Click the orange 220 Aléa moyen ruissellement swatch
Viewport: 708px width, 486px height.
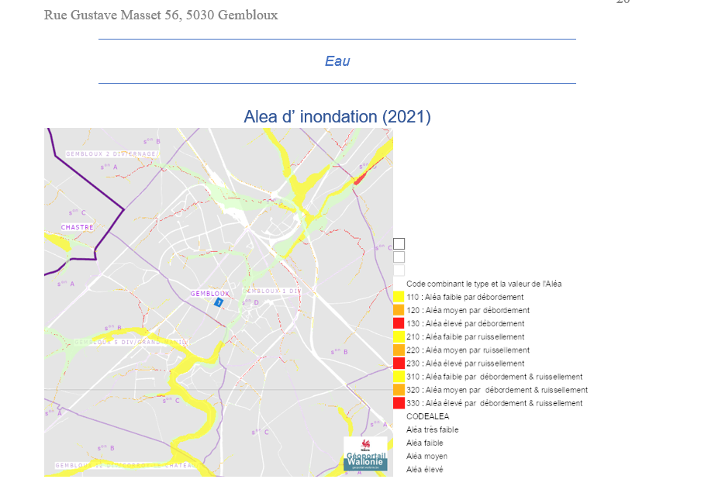399,350
